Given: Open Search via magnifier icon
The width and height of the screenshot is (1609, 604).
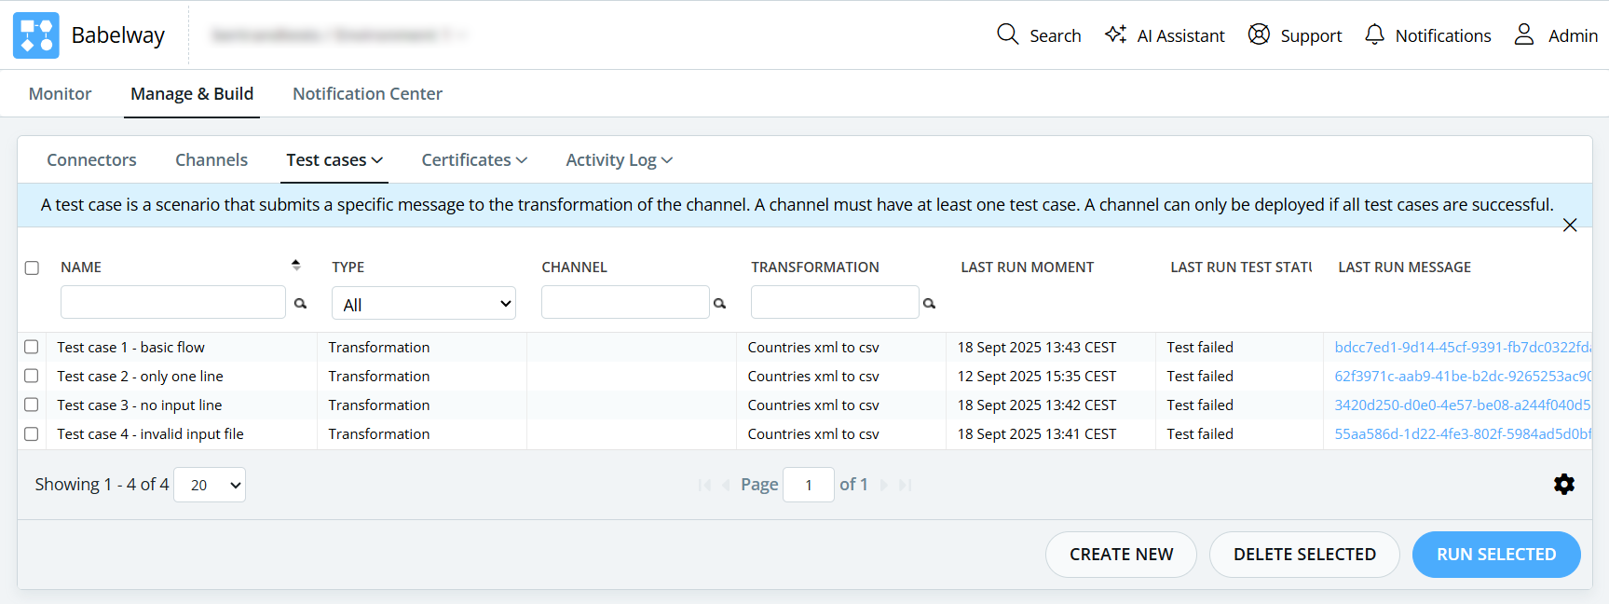Looking at the screenshot, I should coord(1007,34).
